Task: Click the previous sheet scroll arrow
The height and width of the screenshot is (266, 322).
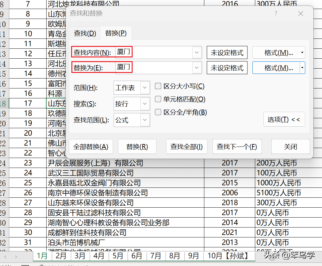Action: point(5,257)
